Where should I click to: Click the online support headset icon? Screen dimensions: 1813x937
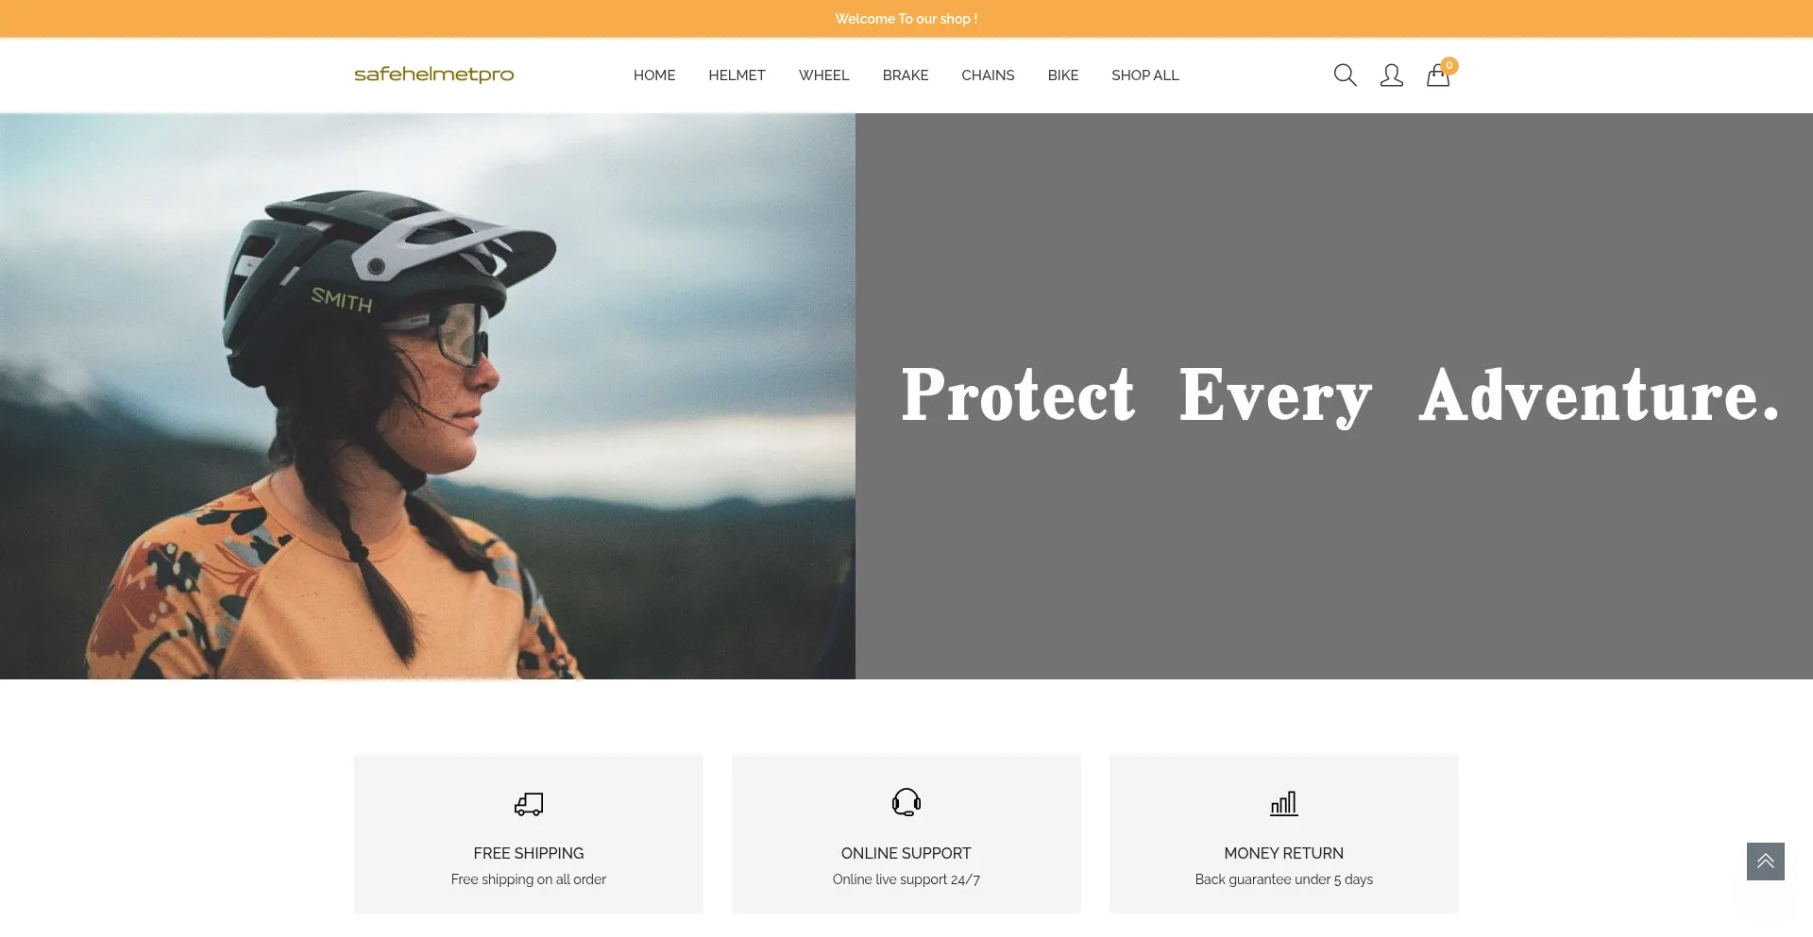tap(906, 802)
